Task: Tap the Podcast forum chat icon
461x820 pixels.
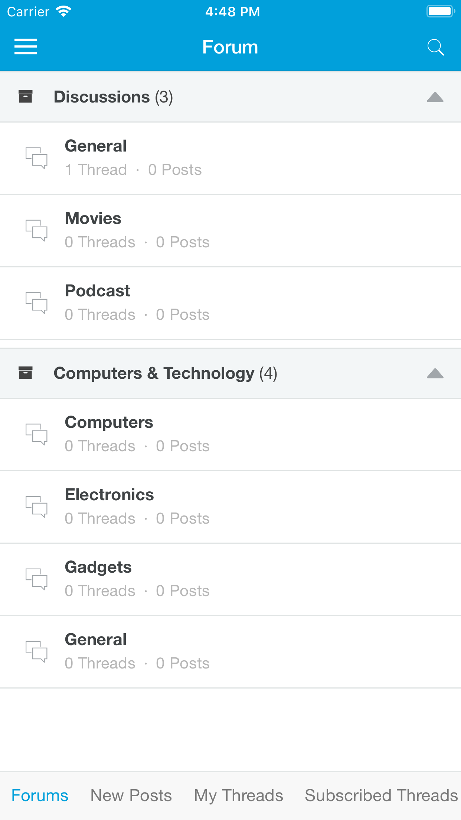Action: click(36, 303)
